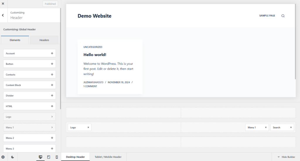
Task: Click the move icon on HTML element
Action: 52,106
